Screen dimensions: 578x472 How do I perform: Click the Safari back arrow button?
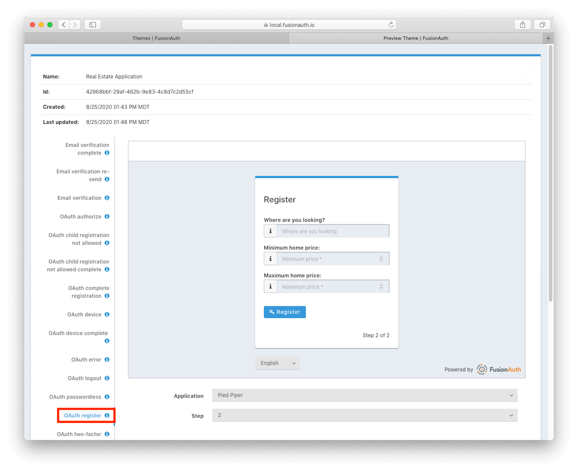coord(64,25)
